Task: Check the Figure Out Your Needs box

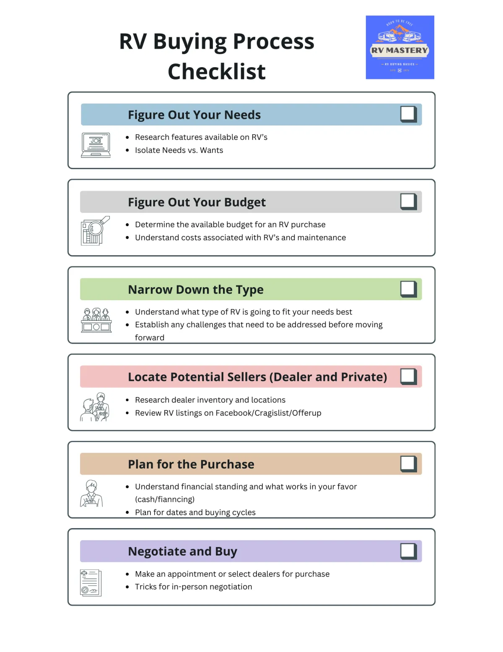Action: (x=408, y=114)
